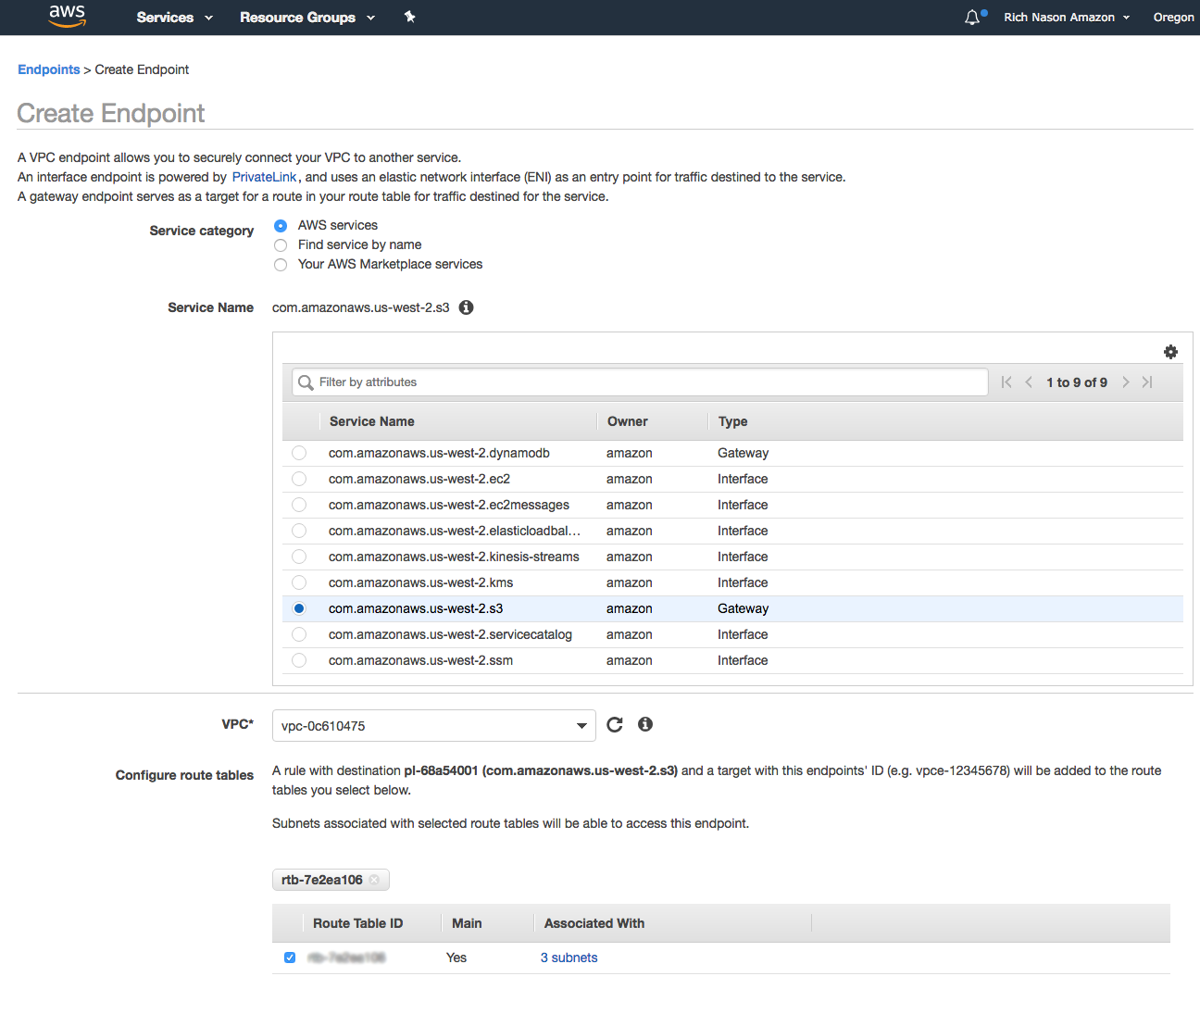Open the PrivateLink hyperlink
Image resolution: width=1200 pixels, height=1014 pixels.
point(265,177)
